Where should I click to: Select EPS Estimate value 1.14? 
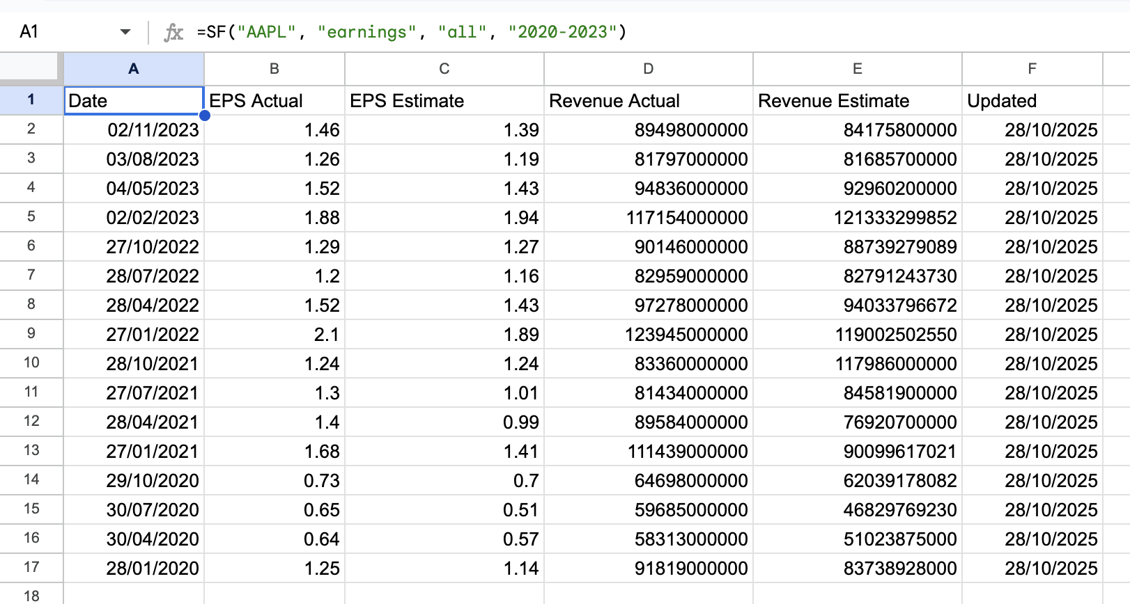[444, 568]
